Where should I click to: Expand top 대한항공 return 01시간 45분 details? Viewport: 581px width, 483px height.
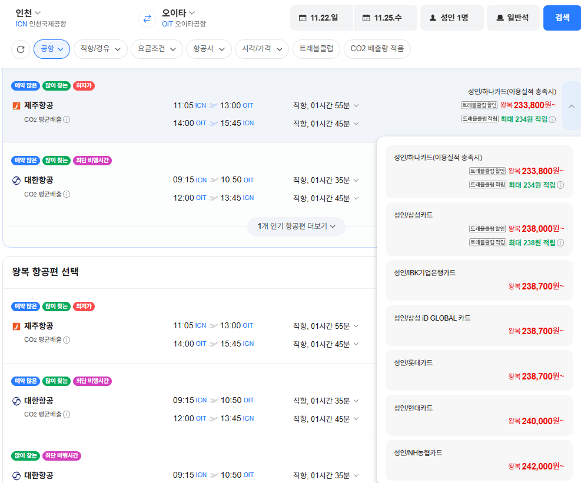coord(356,198)
